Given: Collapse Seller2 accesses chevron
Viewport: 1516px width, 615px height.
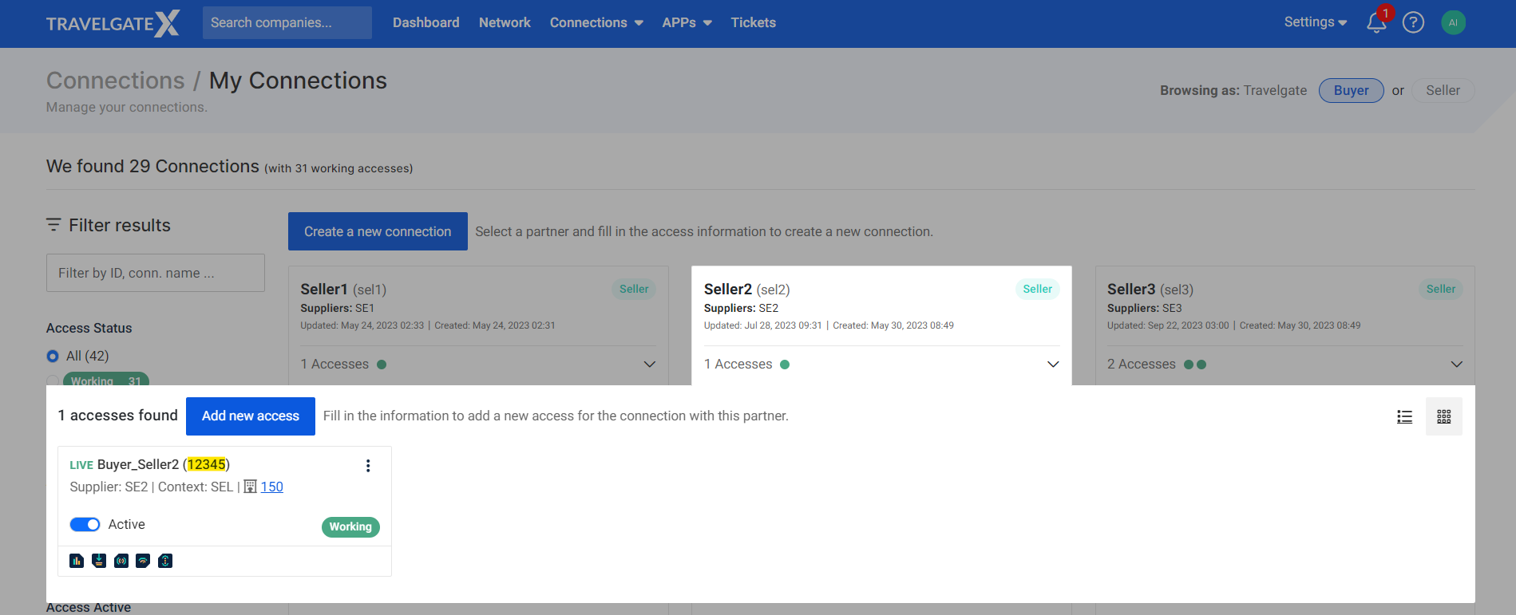Looking at the screenshot, I should point(1053,365).
